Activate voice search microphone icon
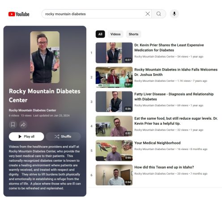The image size is (222, 201). click(174, 14)
